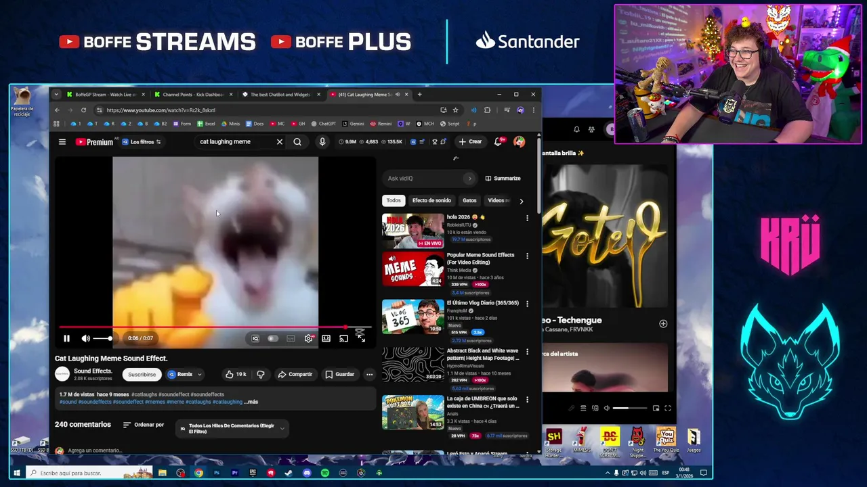867x487 pixels.
Task: Dislike the video with thumbs down
Action: (261, 375)
